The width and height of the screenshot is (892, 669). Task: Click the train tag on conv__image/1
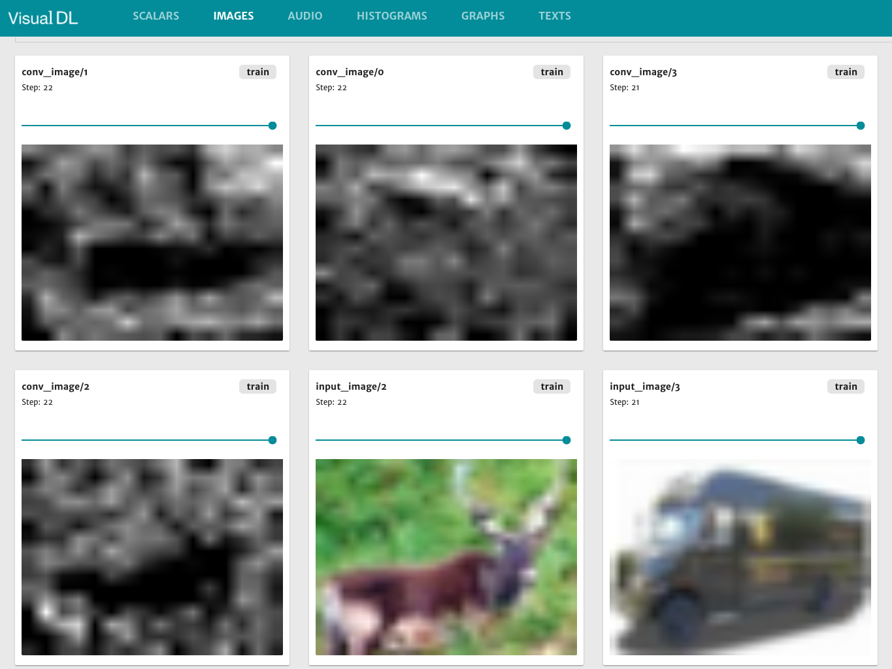coord(257,72)
